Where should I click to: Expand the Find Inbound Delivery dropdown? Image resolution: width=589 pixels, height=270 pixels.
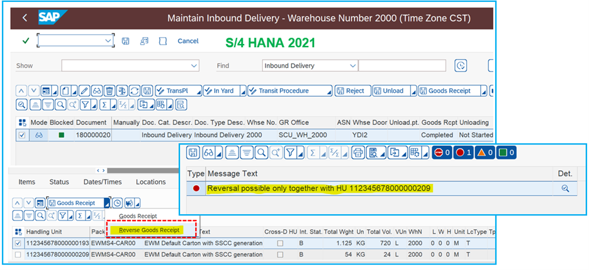351,66
